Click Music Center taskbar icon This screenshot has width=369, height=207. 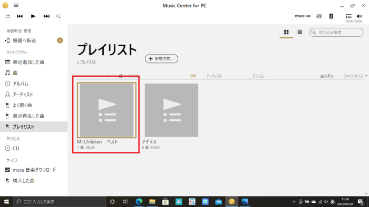tap(231, 202)
